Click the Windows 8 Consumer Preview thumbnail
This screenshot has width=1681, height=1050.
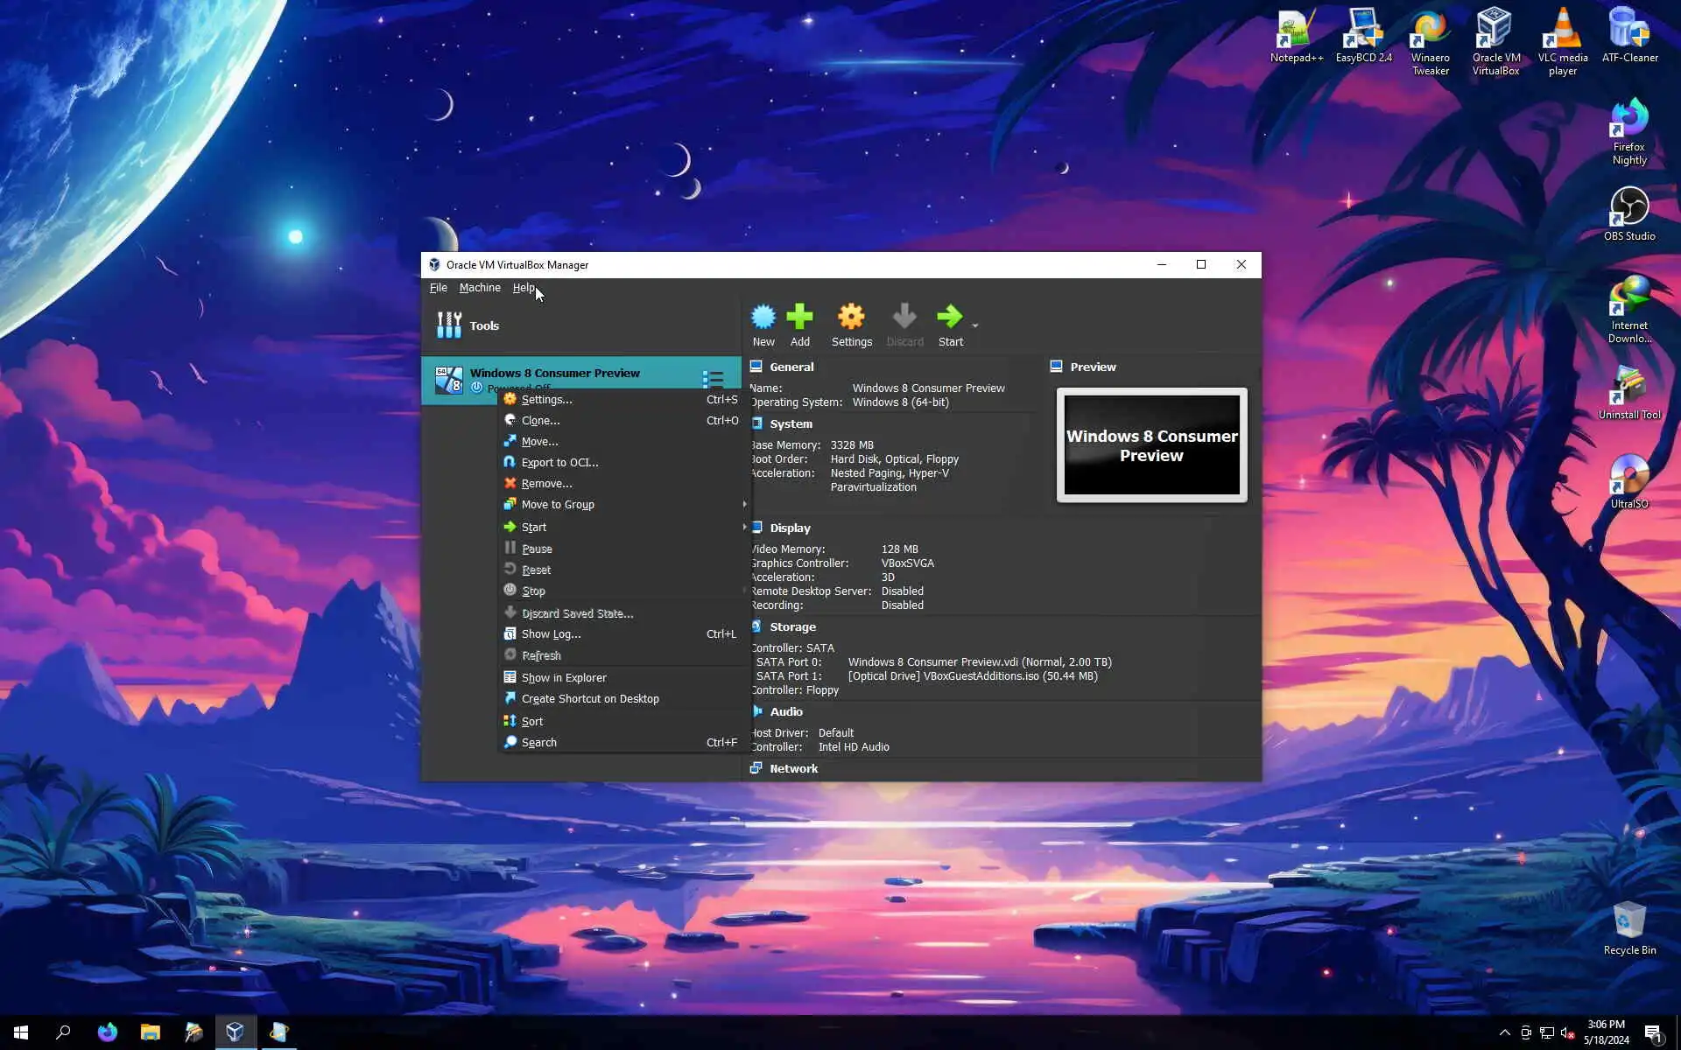1151,445
